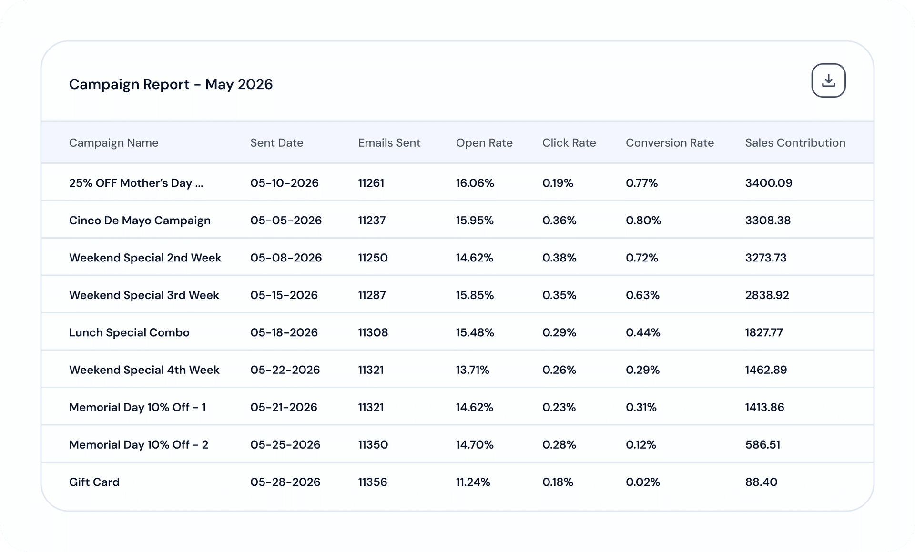Image resolution: width=915 pixels, height=552 pixels.
Task: Click the Campaign Report - May 2026 title
Action: coord(171,84)
